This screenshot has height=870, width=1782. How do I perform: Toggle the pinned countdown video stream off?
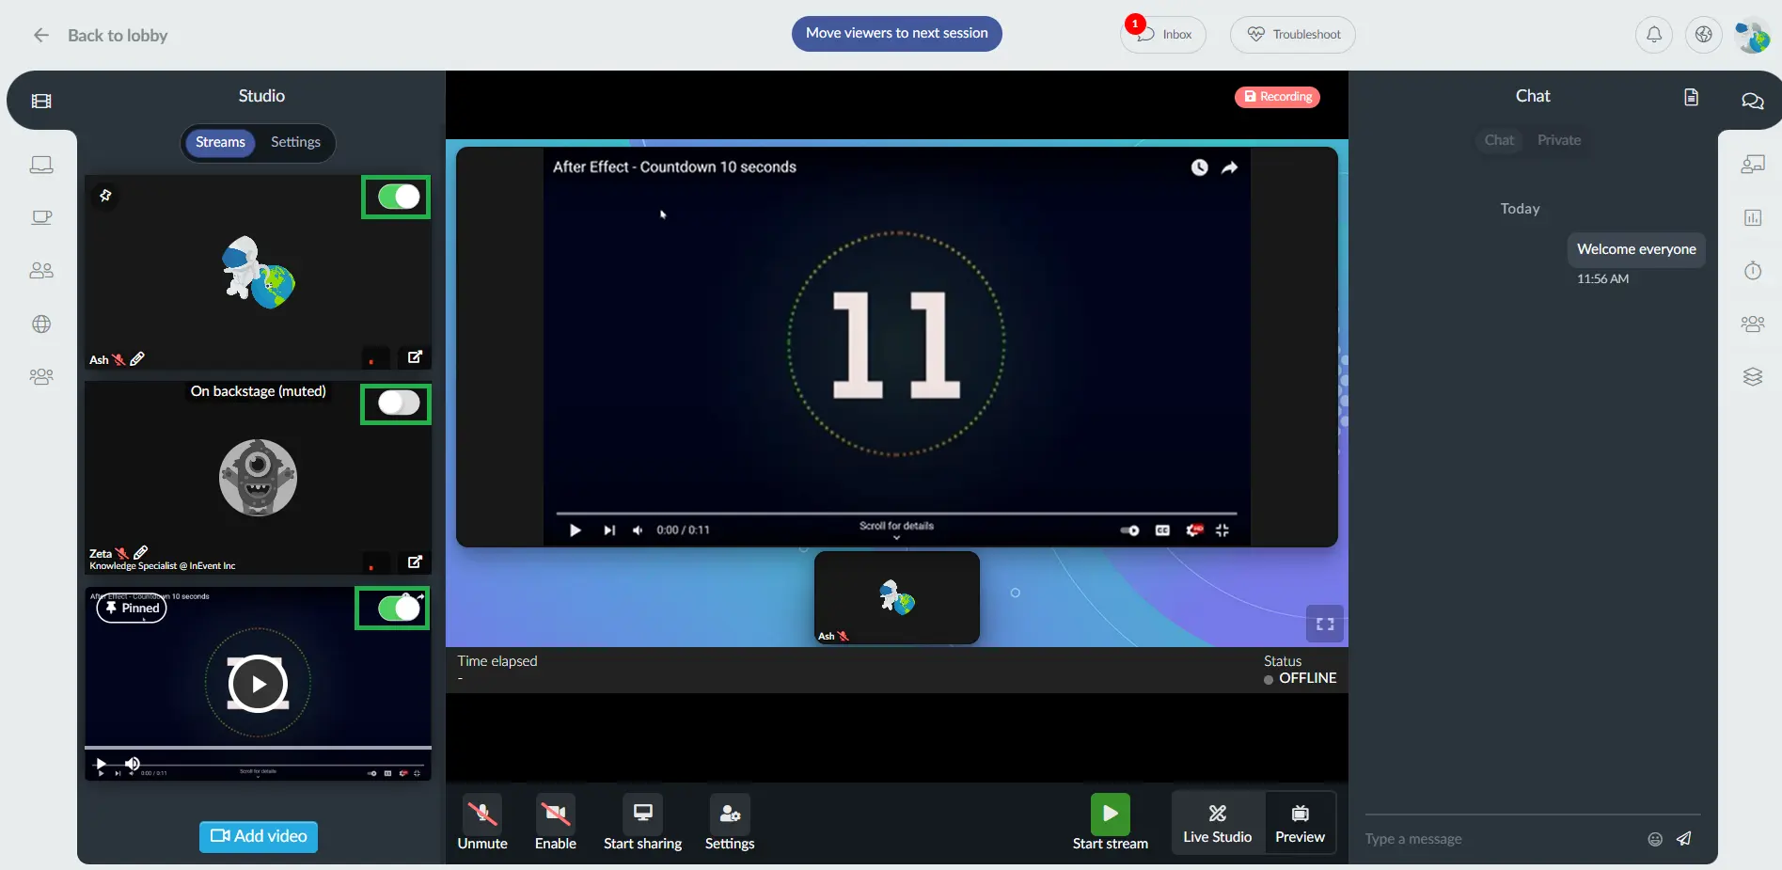pos(399,609)
